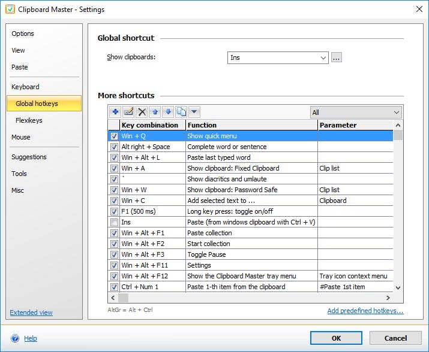Open the Suggestions settings page

29,157
